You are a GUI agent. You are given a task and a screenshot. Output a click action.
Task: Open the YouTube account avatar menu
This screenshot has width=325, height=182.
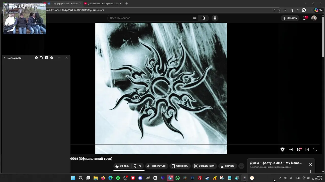314,18
